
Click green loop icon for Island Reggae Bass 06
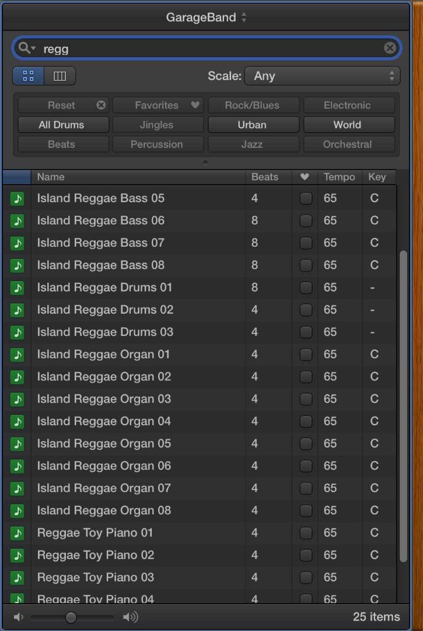pos(17,220)
